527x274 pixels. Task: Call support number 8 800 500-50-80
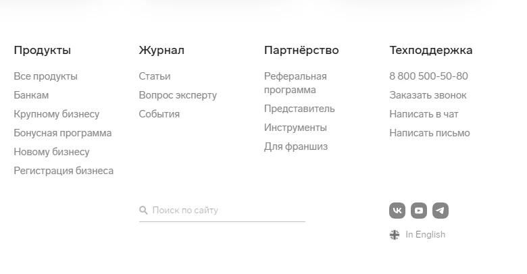point(428,76)
